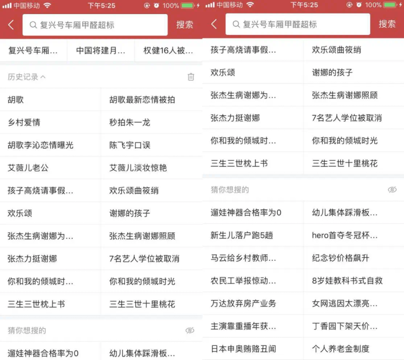404x360 pixels.
Task: Click the magnifying glass in the search bar
Action: coord(31,25)
